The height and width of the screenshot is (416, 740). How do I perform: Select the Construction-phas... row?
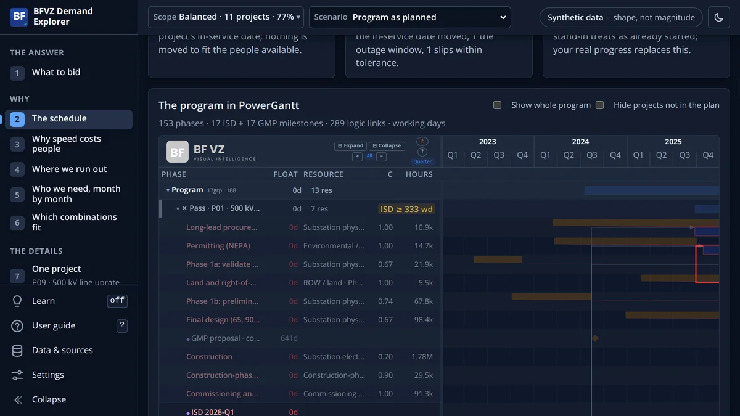pyautogui.click(x=300, y=375)
